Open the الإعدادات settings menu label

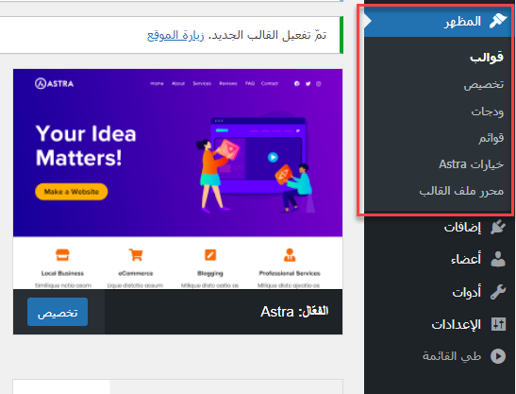click(456, 324)
